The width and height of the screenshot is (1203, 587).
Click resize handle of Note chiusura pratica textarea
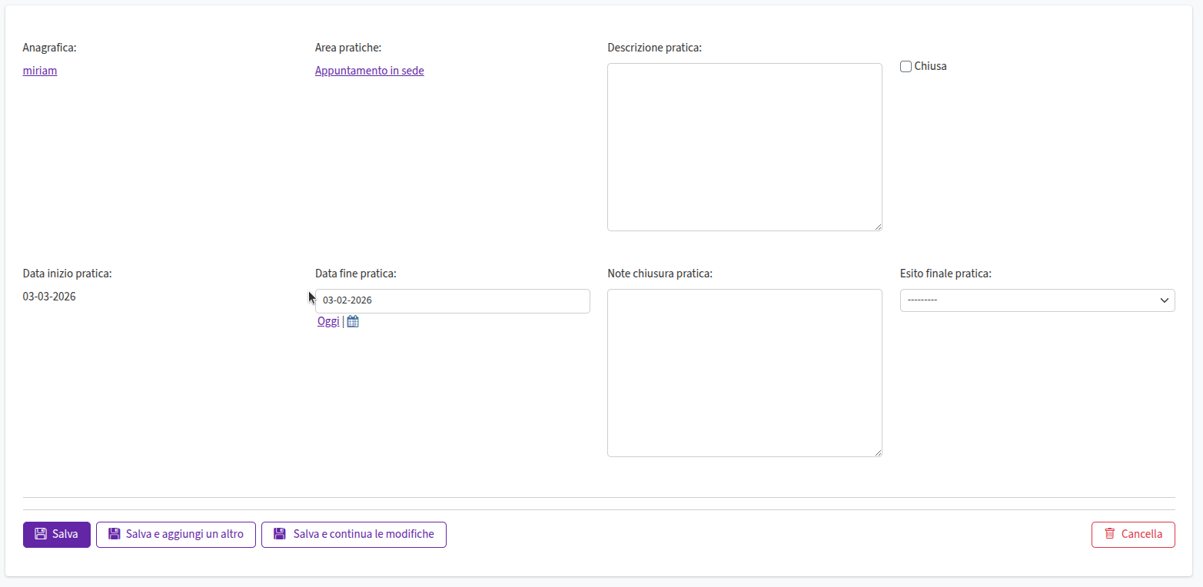pyautogui.click(x=878, y=453)
